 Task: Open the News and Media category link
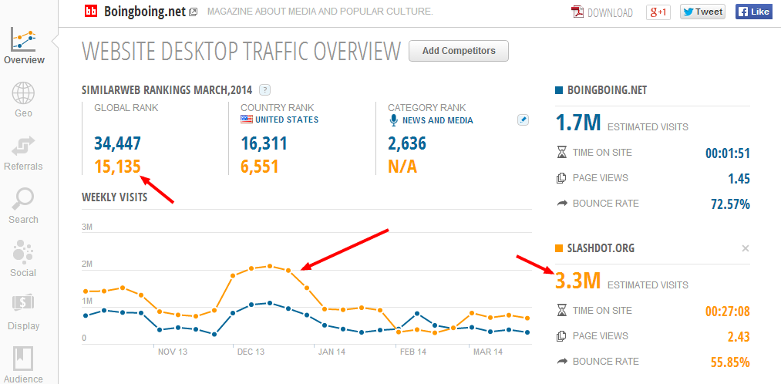pyautogui.click(x=438, y=120)
